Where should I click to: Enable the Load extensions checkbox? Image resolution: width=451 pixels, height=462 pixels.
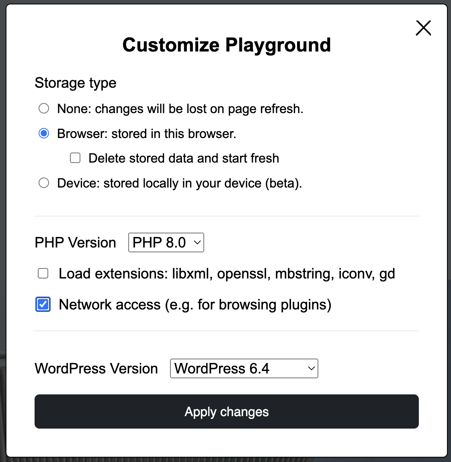pos(43,273)
